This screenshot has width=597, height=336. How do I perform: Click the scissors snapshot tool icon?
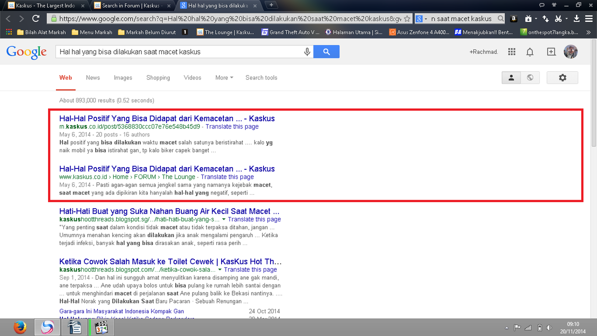coord(558,19)
